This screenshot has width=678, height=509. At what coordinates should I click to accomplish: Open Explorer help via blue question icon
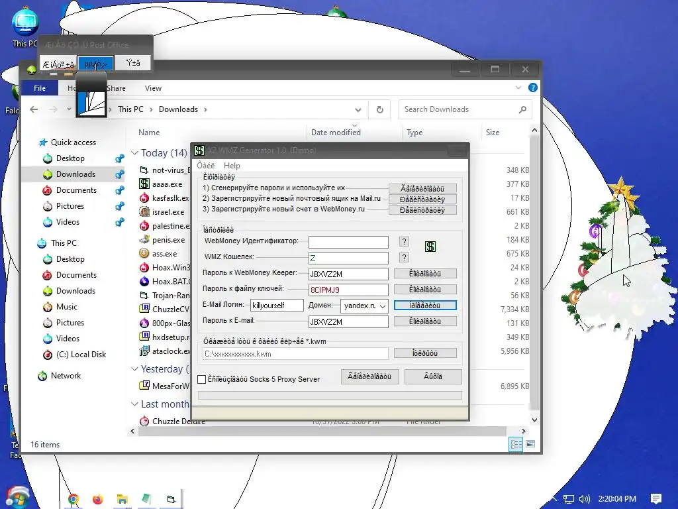coord(533,88)
